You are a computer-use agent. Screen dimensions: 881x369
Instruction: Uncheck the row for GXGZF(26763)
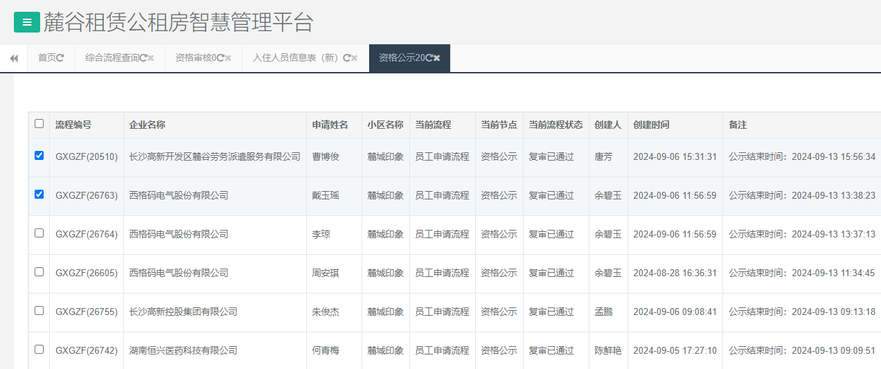point(39,195)
